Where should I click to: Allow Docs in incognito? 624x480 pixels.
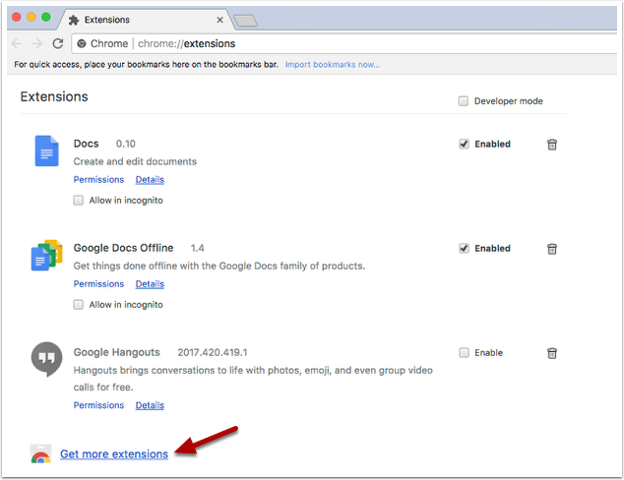click(x=80, y=201)
